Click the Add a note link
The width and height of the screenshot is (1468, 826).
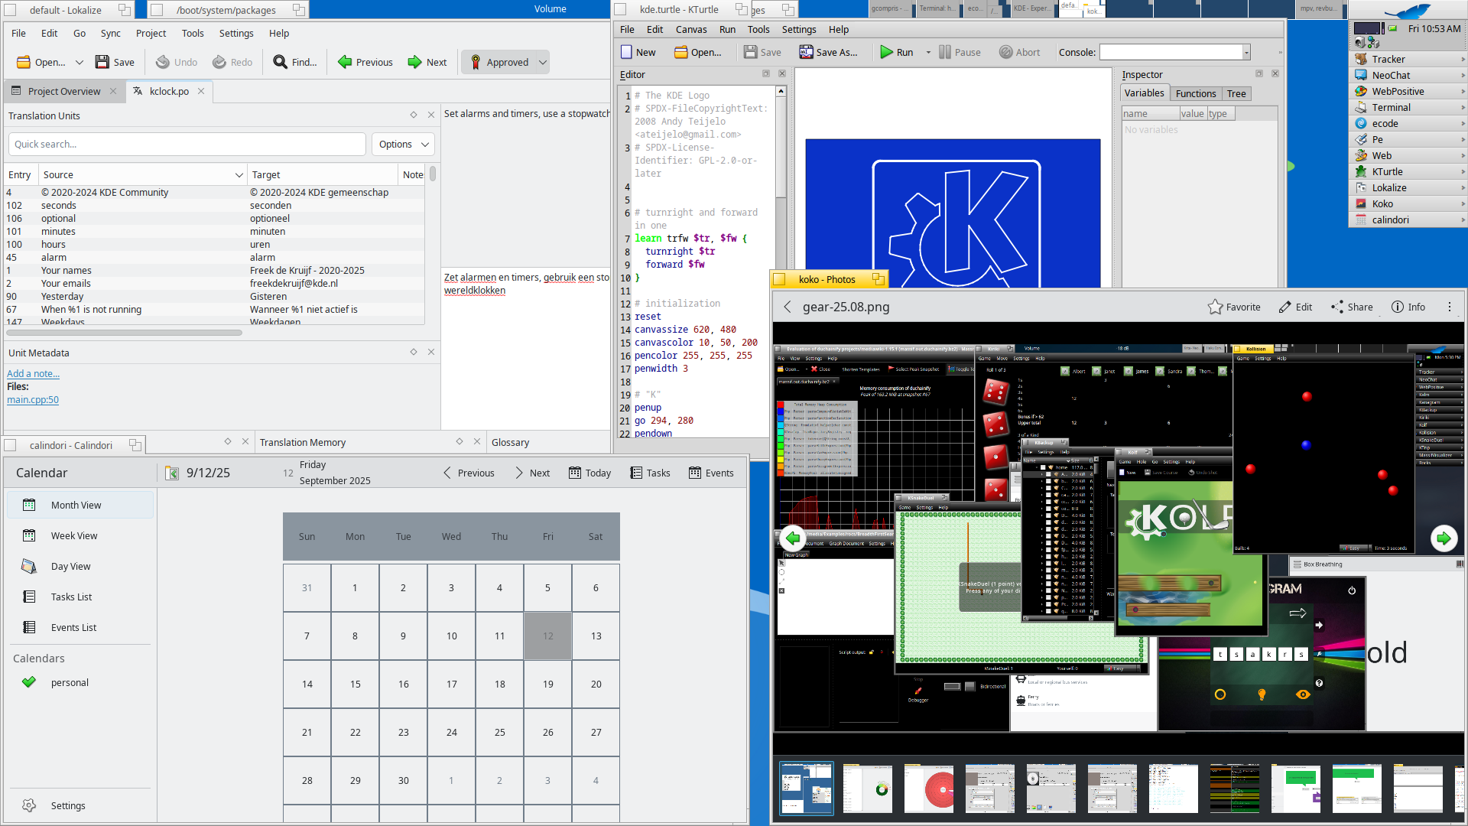tap(33, 373)
